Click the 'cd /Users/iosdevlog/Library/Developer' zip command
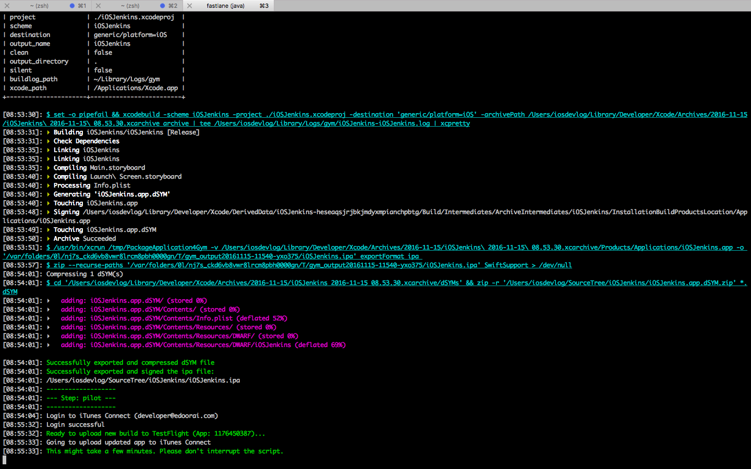Viewport: 751px width, 469px height. [375, 287]
